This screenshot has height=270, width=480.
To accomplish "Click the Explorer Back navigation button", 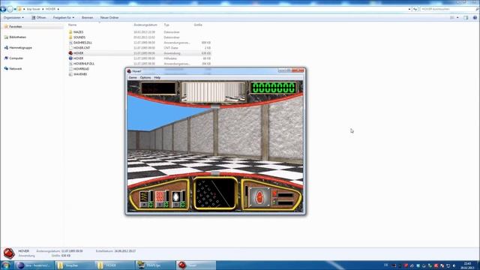I will pyautogui.click(x=3, y=9).
